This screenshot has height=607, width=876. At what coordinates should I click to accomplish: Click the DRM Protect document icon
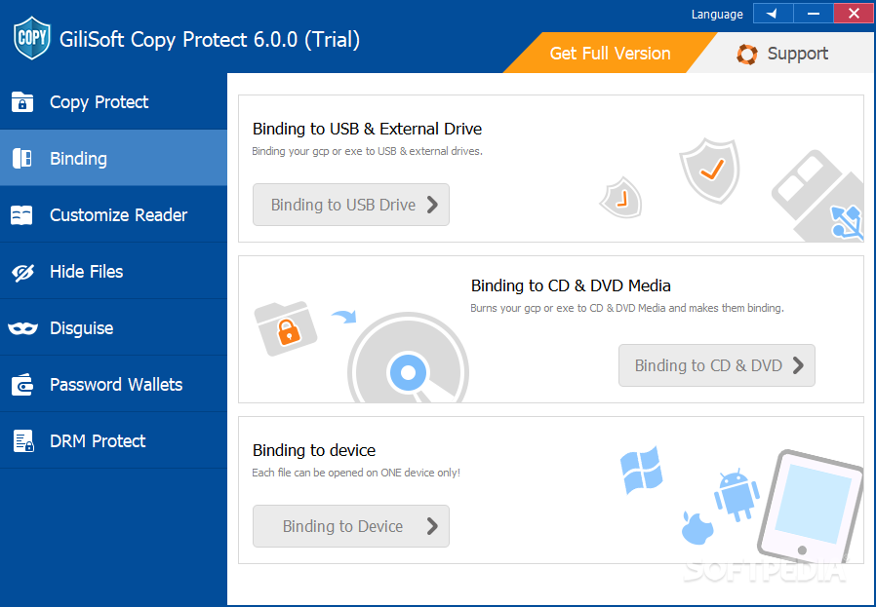pyautogui.click(x=22, y=440)
